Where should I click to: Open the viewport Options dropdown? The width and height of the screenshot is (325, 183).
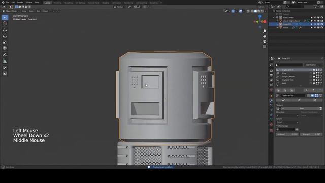262,7
